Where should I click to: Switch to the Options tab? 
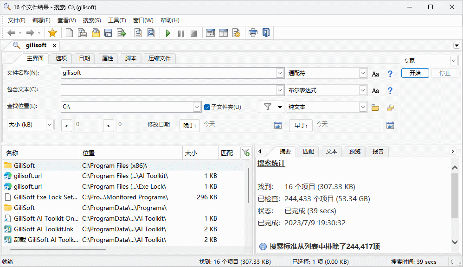point(61,58)
